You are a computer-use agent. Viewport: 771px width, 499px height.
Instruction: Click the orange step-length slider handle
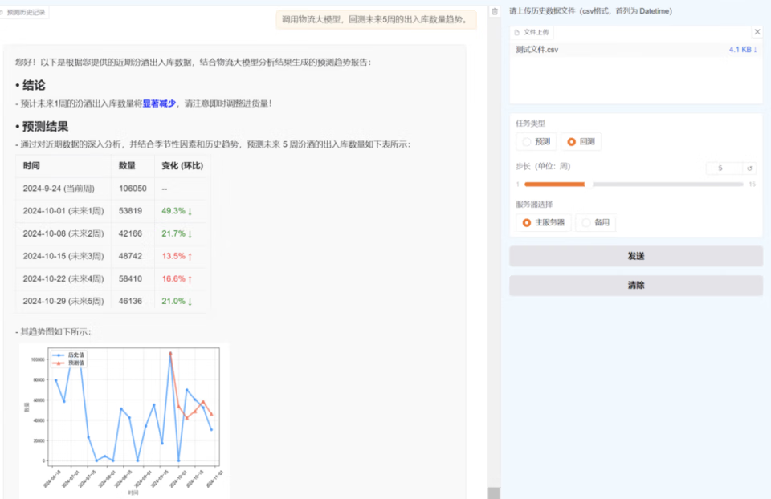click(x=588, y=185)
